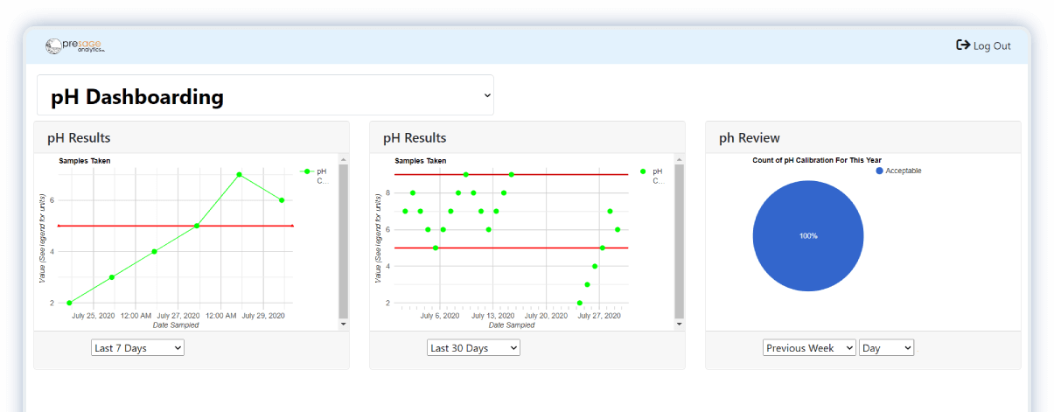Click the second chart's vertical scrollbar thumb
The height and width of the screenshot is (412, 1054).
680,241
